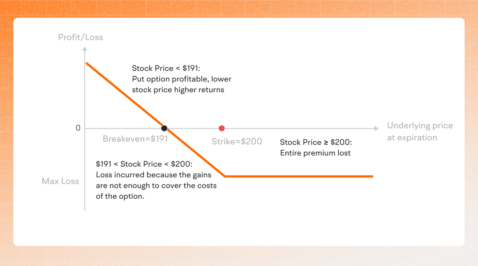Click the "0" label on the vertical axis

coord(78,128)
